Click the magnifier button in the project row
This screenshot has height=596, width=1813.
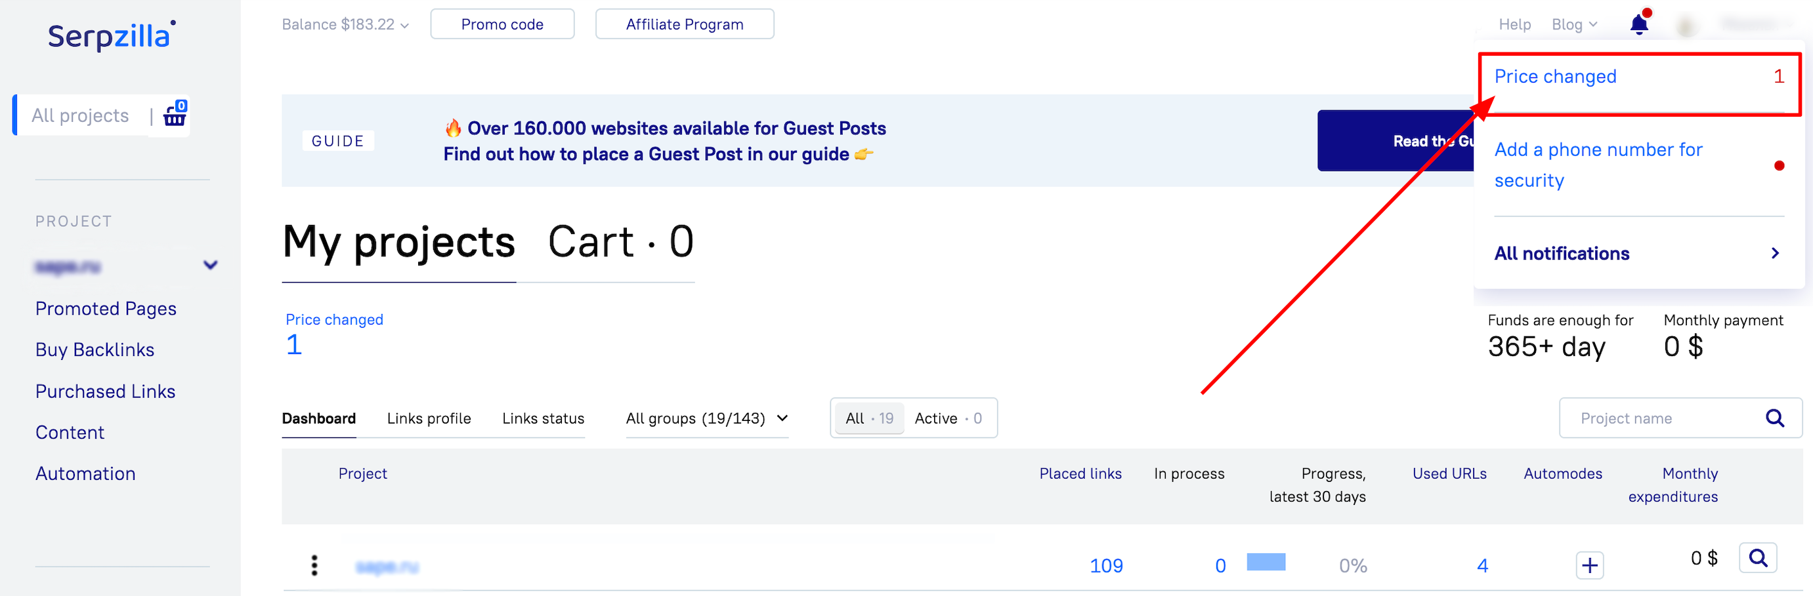[1757, 557]
